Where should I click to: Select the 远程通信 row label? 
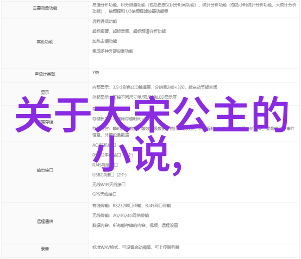[x=45, y=222]
